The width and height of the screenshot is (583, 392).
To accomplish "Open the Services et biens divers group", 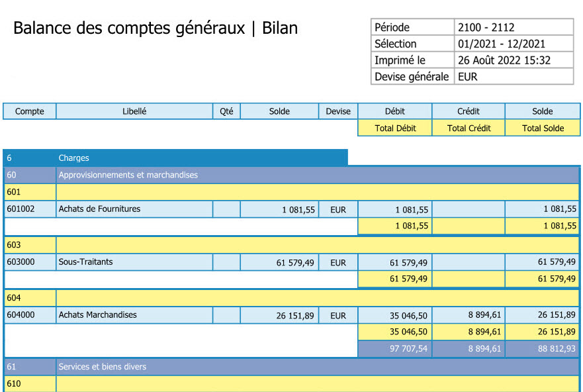I will (x=102, y=367).
